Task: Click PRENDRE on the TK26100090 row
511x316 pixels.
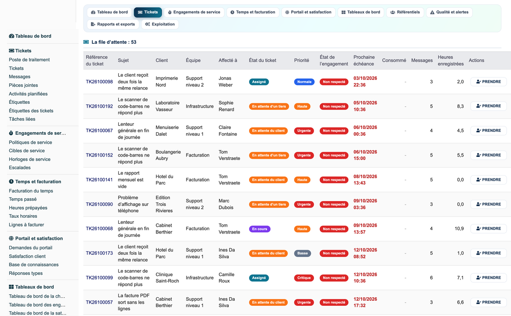Action: (488, 204)
